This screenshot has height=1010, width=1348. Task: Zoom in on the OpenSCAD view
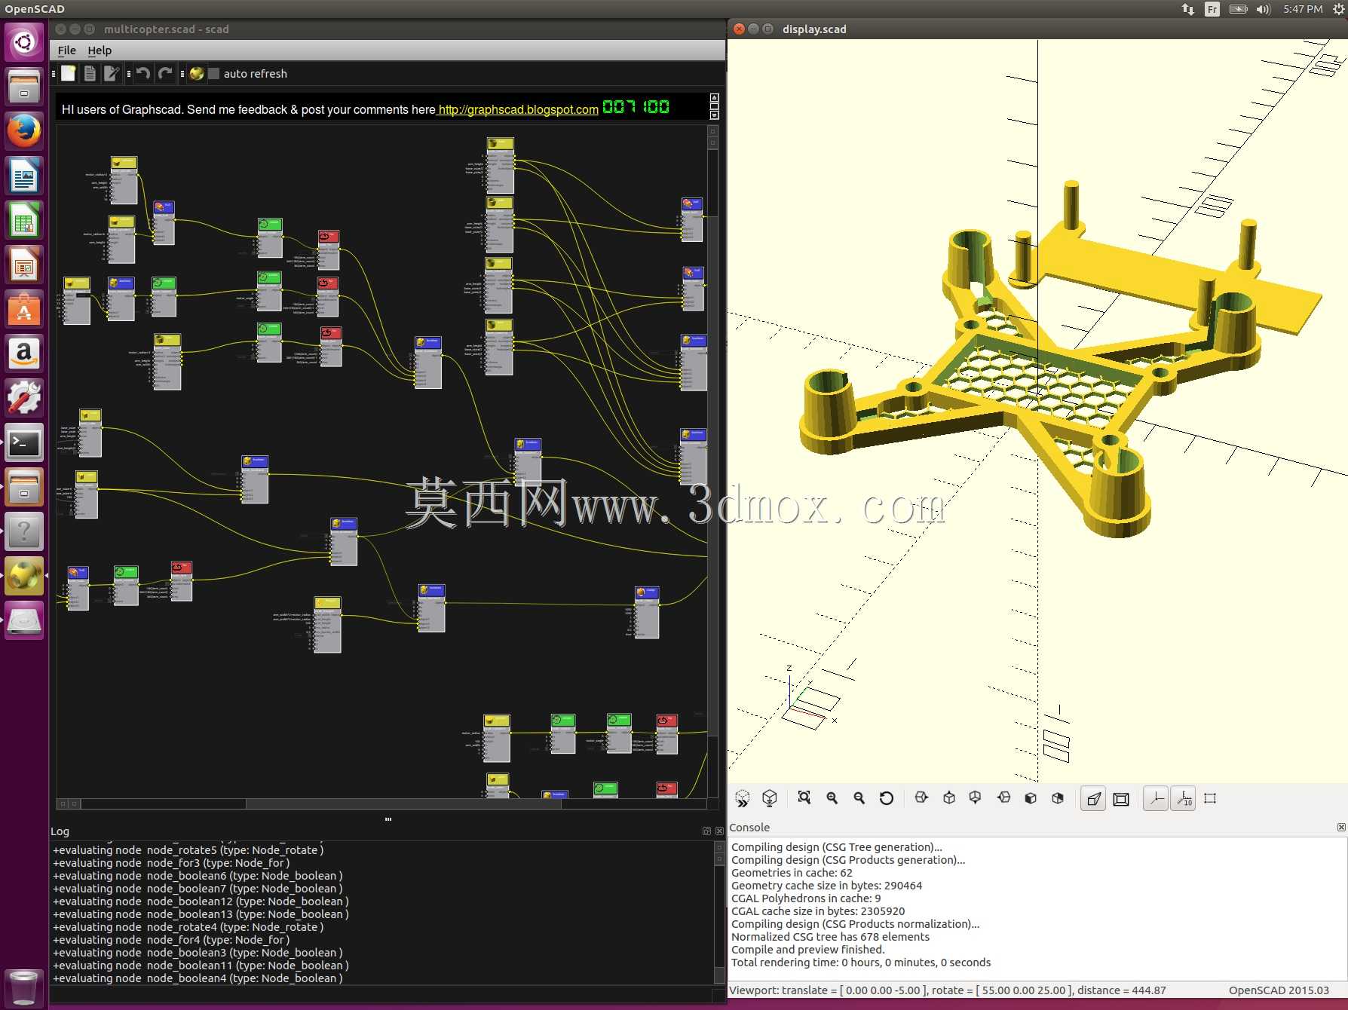832,798
